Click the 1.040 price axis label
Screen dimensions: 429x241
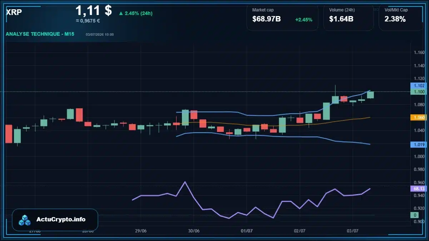[x=419, y=131]
